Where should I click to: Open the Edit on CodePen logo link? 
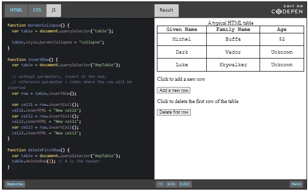tap(287, 10)
